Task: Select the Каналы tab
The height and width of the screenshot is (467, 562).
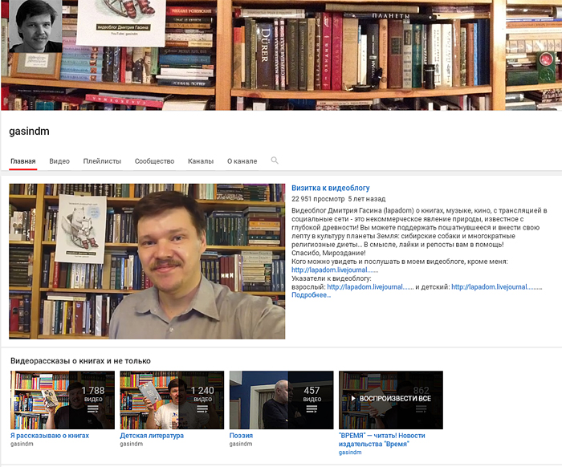Action: click(201, 161)
